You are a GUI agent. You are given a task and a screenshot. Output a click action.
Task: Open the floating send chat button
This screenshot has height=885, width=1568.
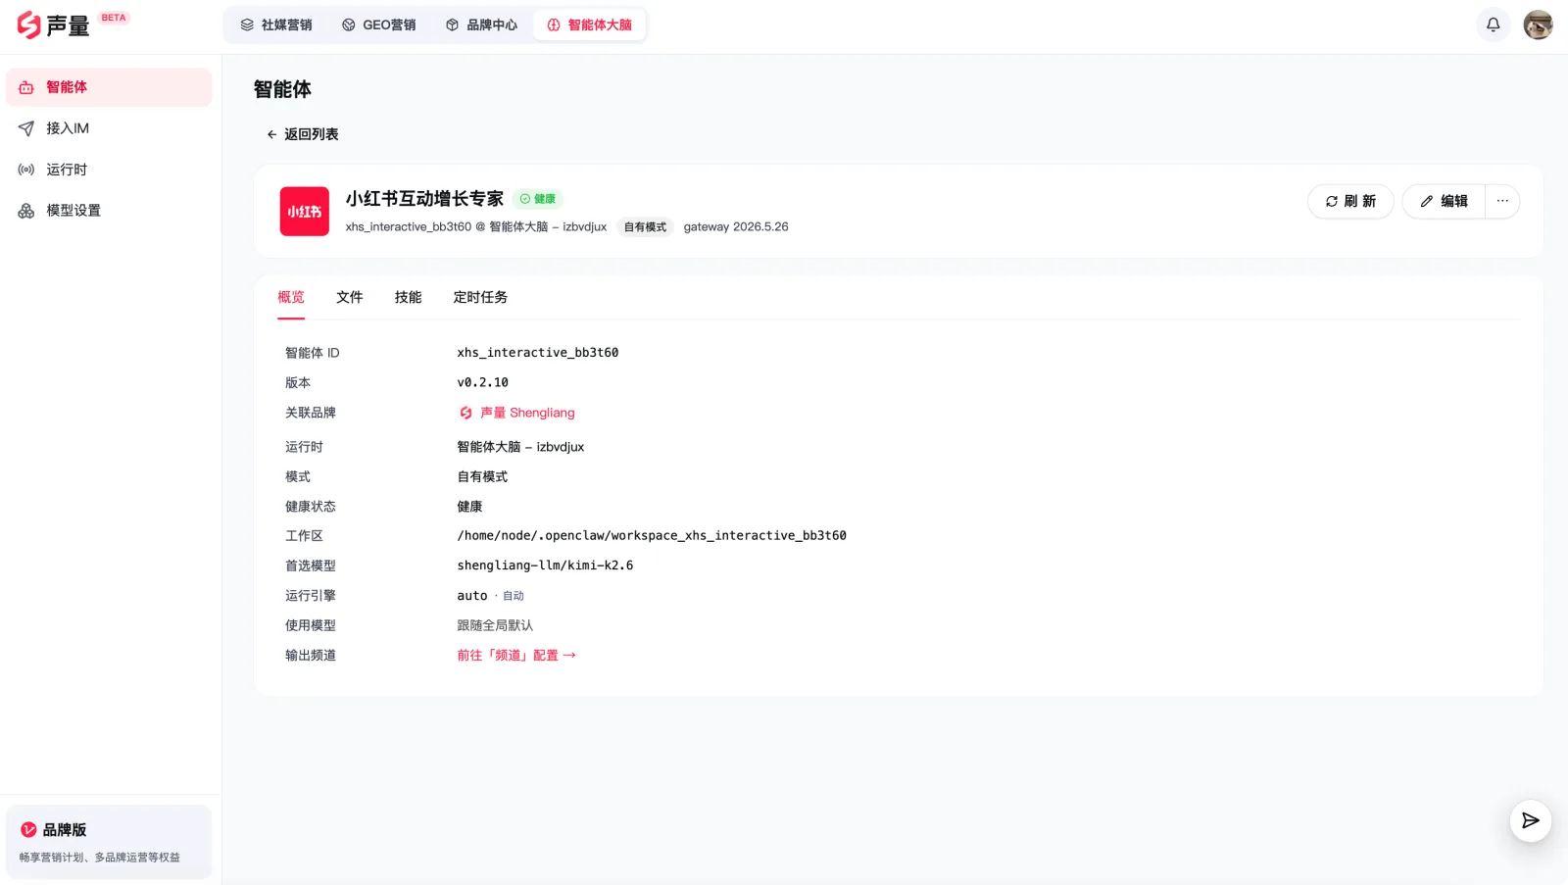(1530, 820)
